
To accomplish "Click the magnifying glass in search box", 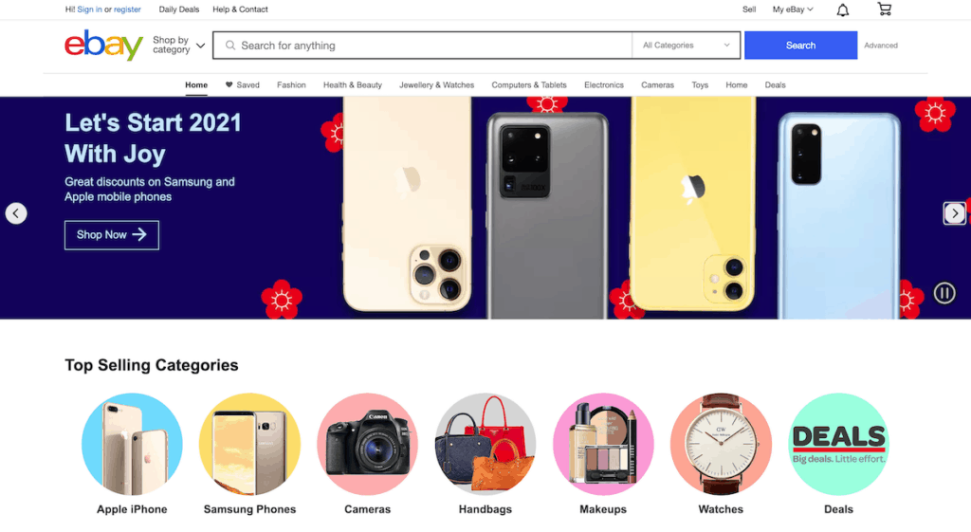I will pyautogui.click(x=230, y=46).
